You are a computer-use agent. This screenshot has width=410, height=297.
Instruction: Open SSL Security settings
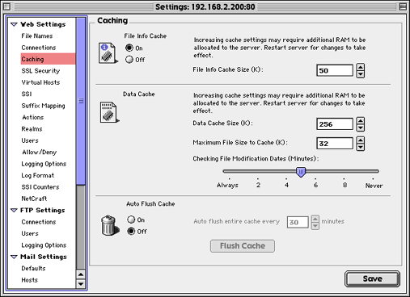click(x=40, y=71)
